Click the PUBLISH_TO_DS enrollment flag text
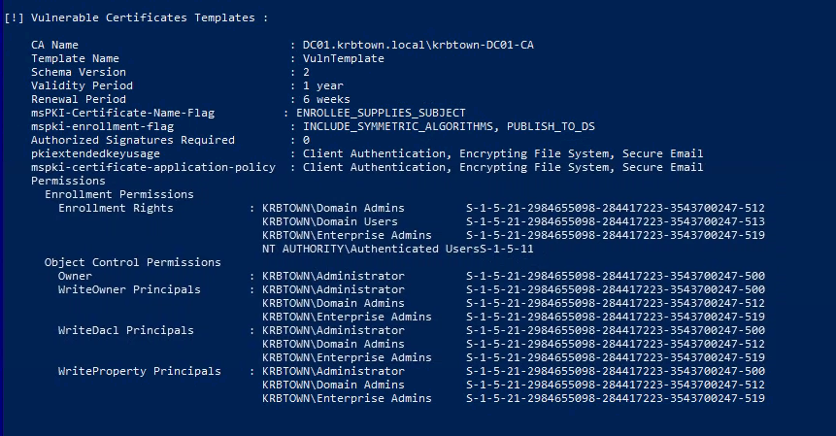This screenshot has width=836, height=436. tap(551, 126)
